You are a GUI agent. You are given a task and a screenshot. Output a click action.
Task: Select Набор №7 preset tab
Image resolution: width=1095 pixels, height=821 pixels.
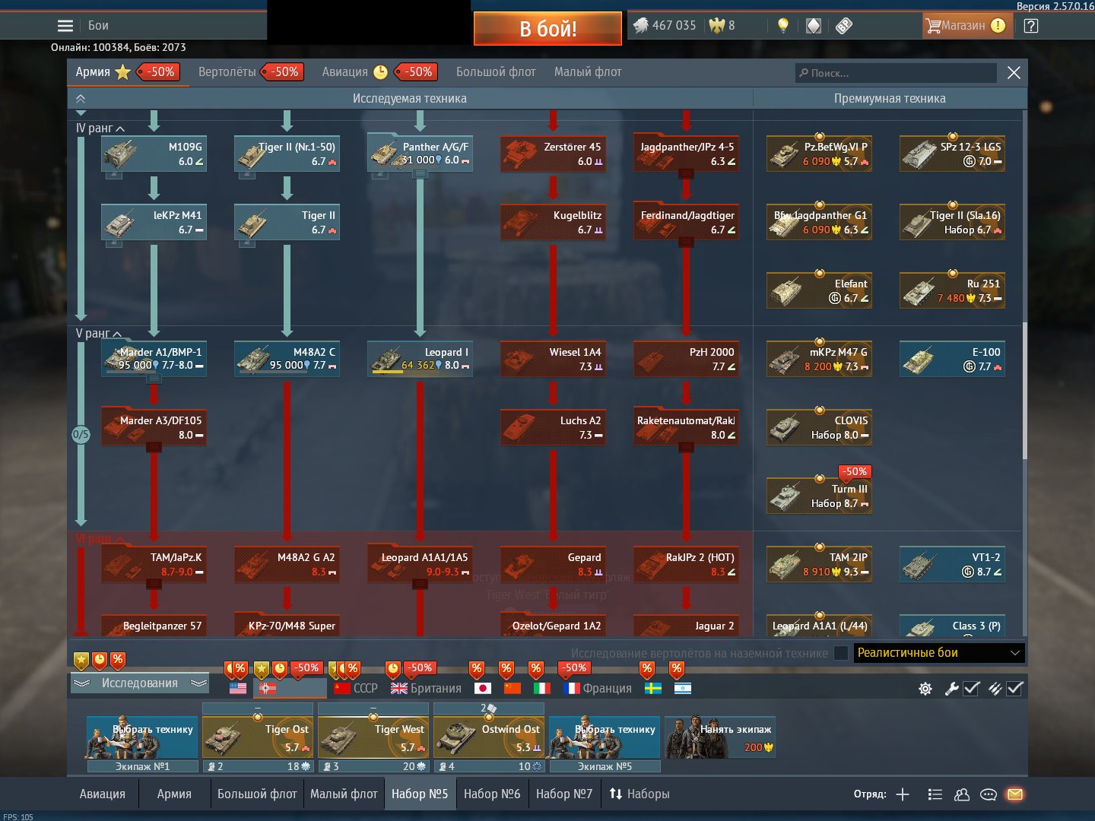(564, 794)
